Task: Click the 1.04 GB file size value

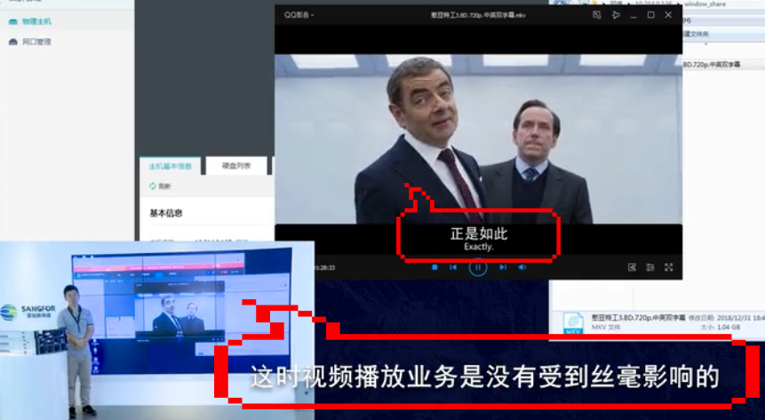Action: click(x=728, y=328)
